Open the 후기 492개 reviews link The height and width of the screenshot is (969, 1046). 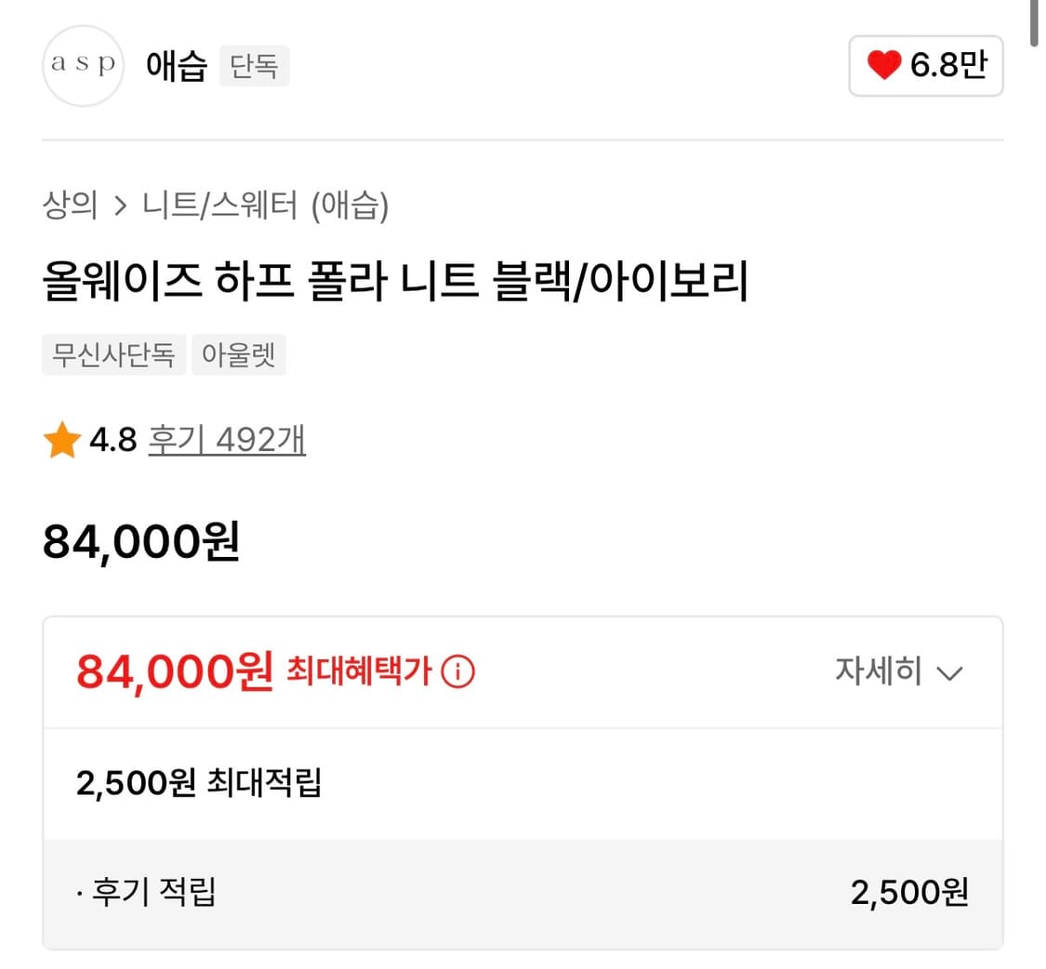[226, 440]
